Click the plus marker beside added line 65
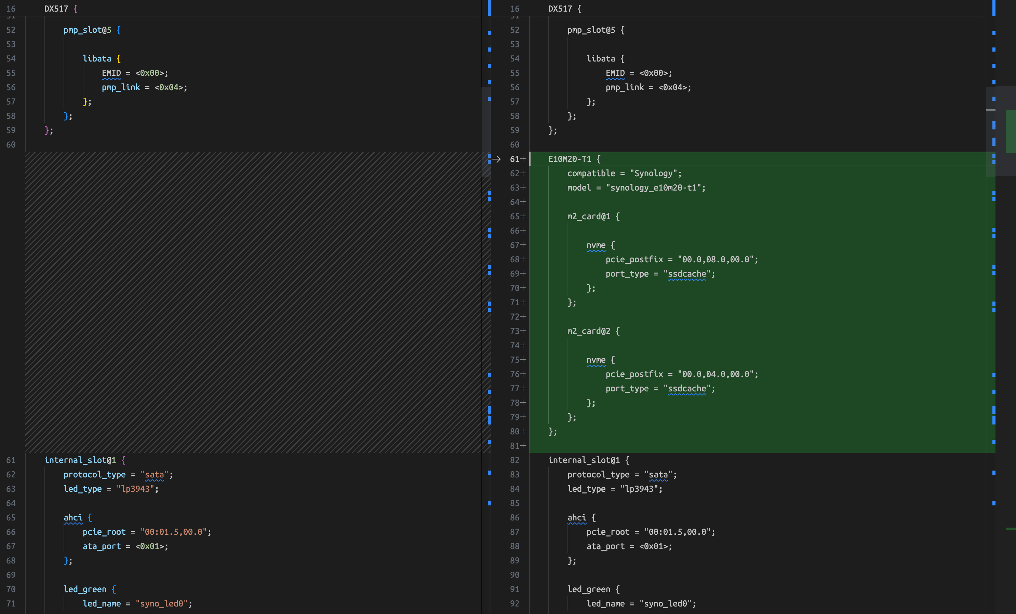Screen dimensions: 1016x614 click(523, 216)
